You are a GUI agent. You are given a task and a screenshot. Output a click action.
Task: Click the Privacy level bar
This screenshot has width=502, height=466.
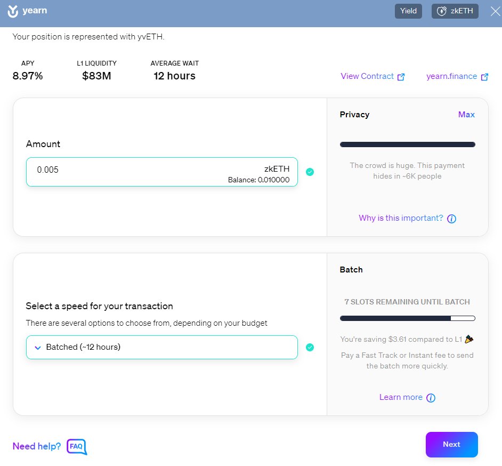[x=407, y=144]
